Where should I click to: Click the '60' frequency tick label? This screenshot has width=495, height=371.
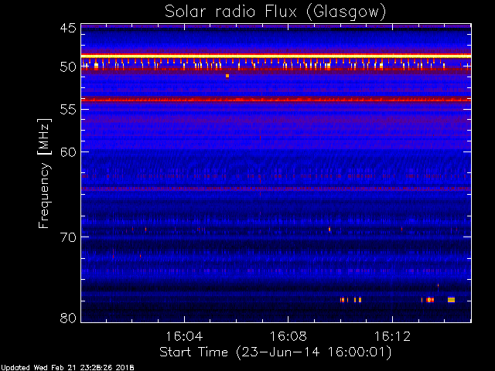[68, 152]
